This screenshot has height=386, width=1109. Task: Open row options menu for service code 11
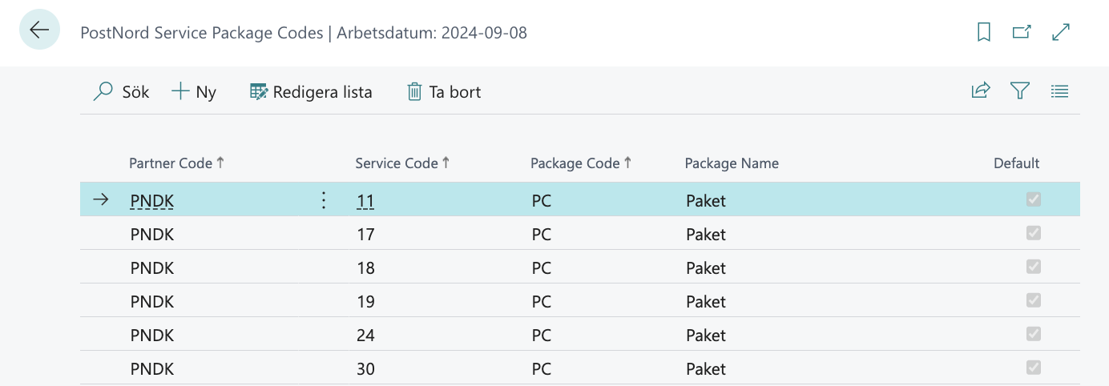(324, 200)
